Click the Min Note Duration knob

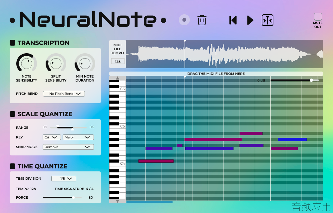coord(85,63)
